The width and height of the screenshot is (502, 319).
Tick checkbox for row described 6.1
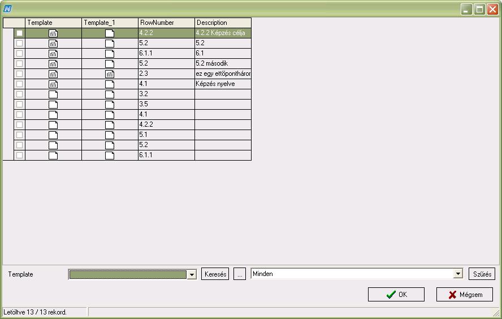click(20, 53)
